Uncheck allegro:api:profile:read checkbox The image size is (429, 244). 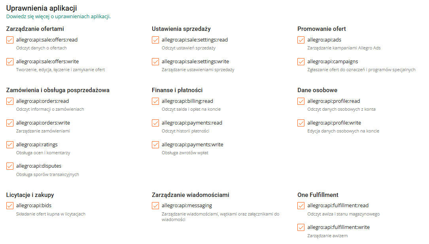click(301, 101)
